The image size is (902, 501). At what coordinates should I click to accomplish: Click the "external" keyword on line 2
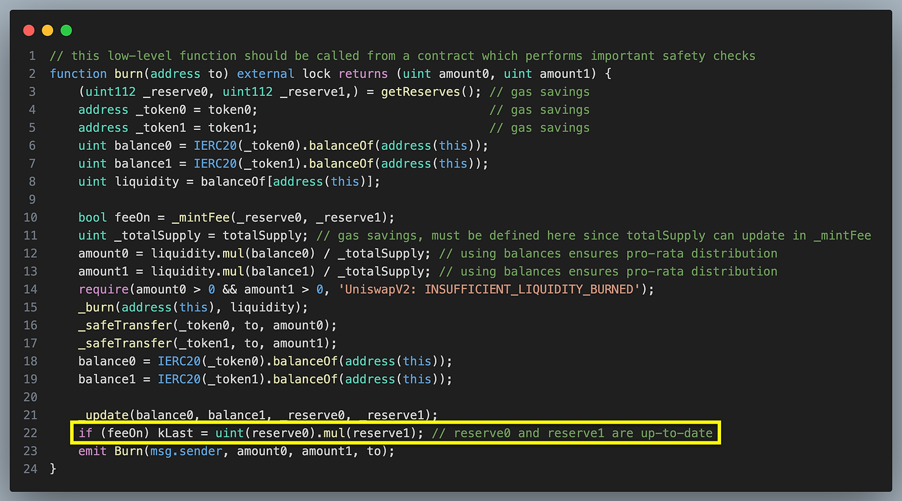click(266, 74)
